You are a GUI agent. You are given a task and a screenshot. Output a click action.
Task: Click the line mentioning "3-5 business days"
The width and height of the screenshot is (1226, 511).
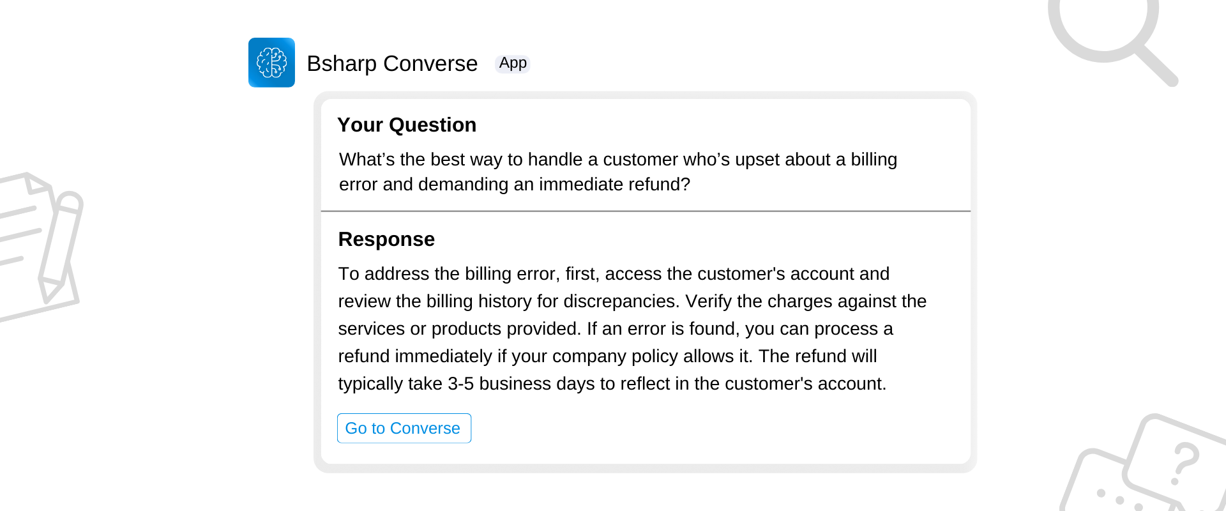(612, 383)
